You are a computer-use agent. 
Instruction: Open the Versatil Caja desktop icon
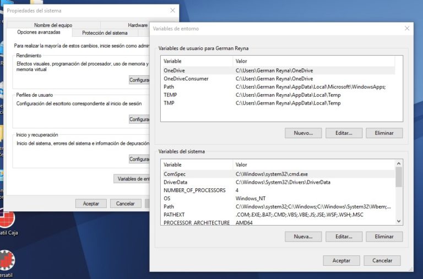pos(7,220)
